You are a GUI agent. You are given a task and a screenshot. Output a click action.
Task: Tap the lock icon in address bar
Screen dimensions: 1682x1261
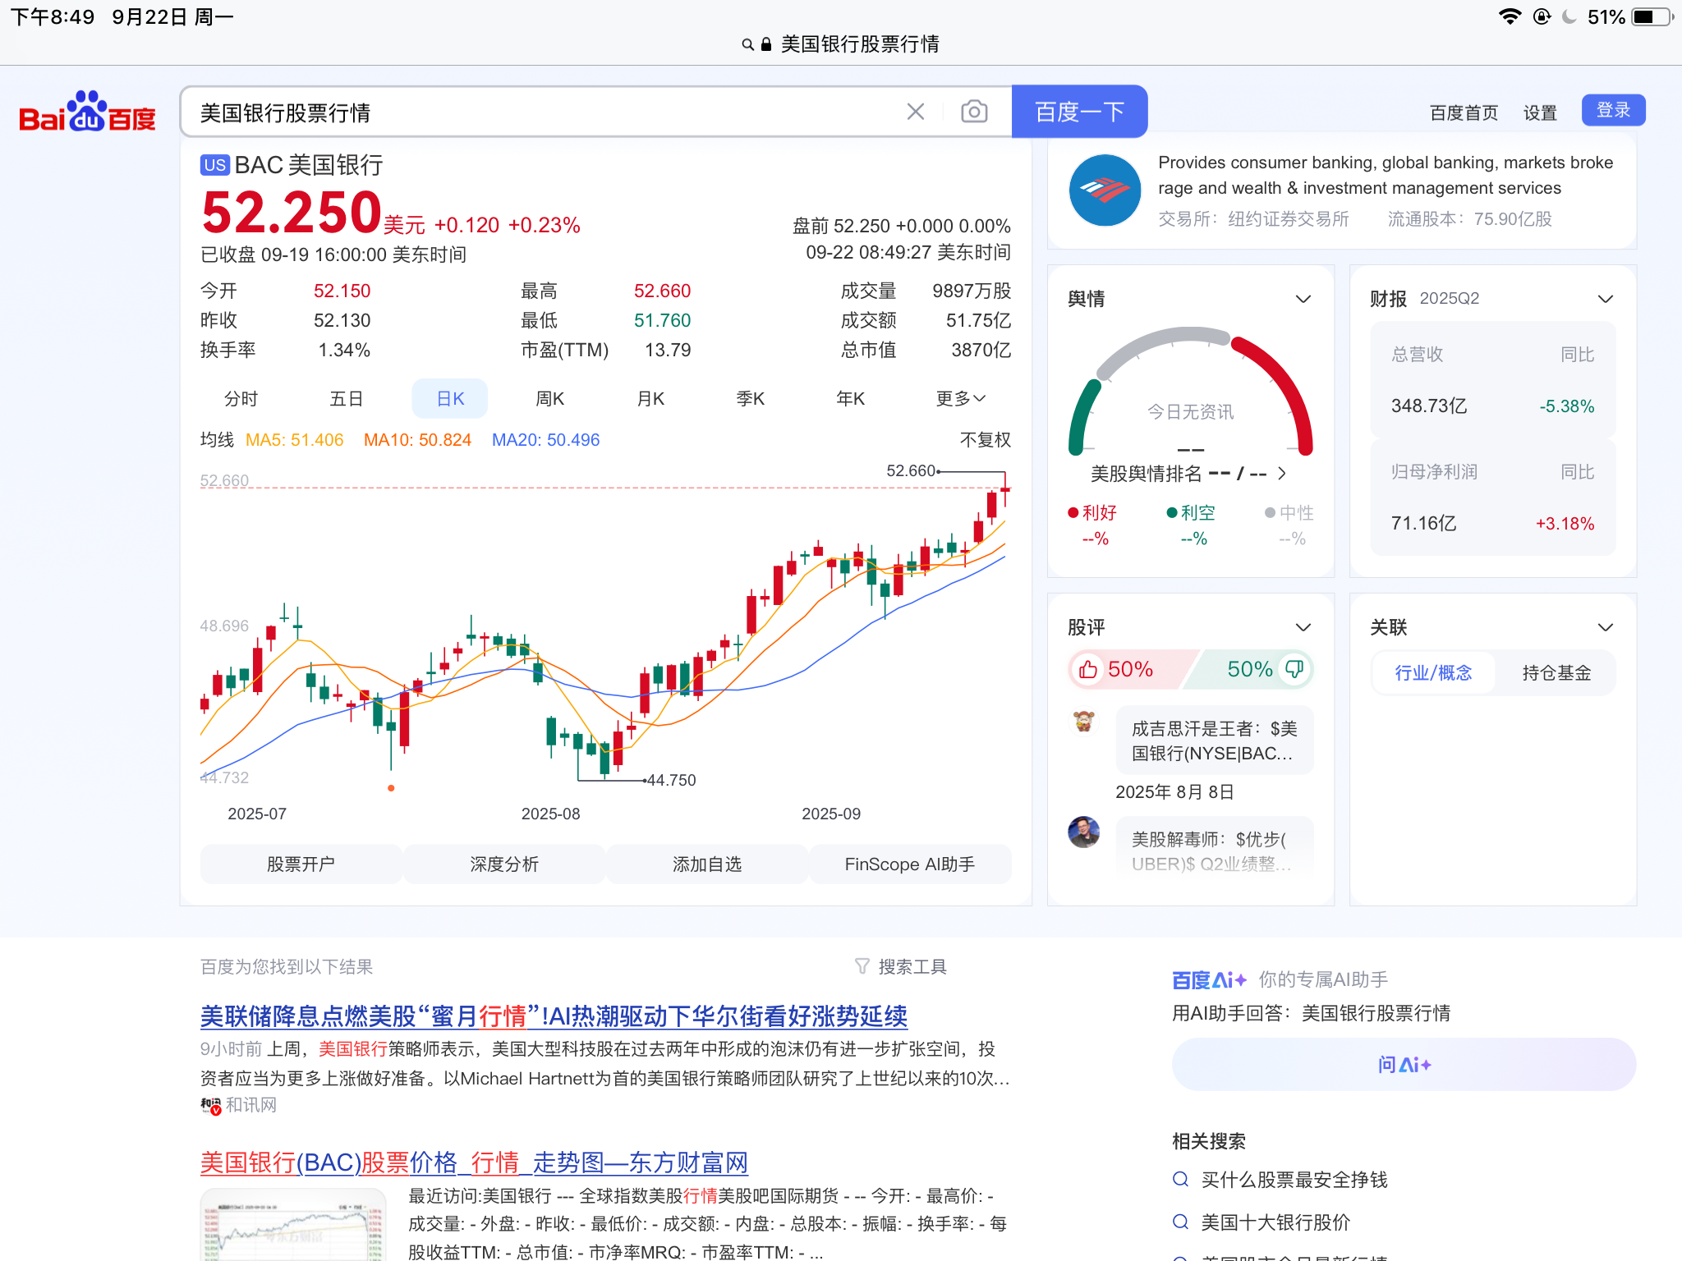click(766, 44)
